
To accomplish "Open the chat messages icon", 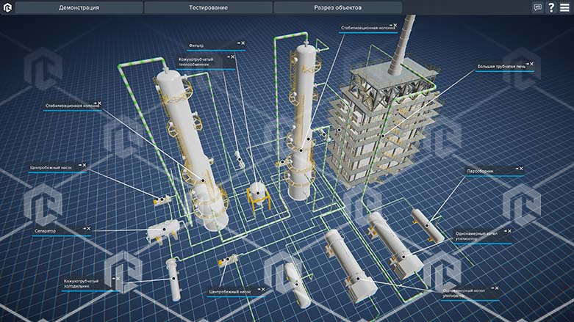I will (537, 7).
